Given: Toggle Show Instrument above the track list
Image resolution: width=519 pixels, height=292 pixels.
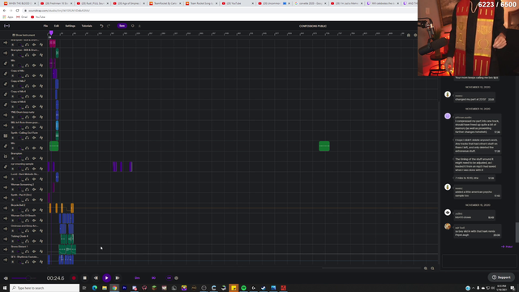Looking at the screenshot, I should pos(24,35).
